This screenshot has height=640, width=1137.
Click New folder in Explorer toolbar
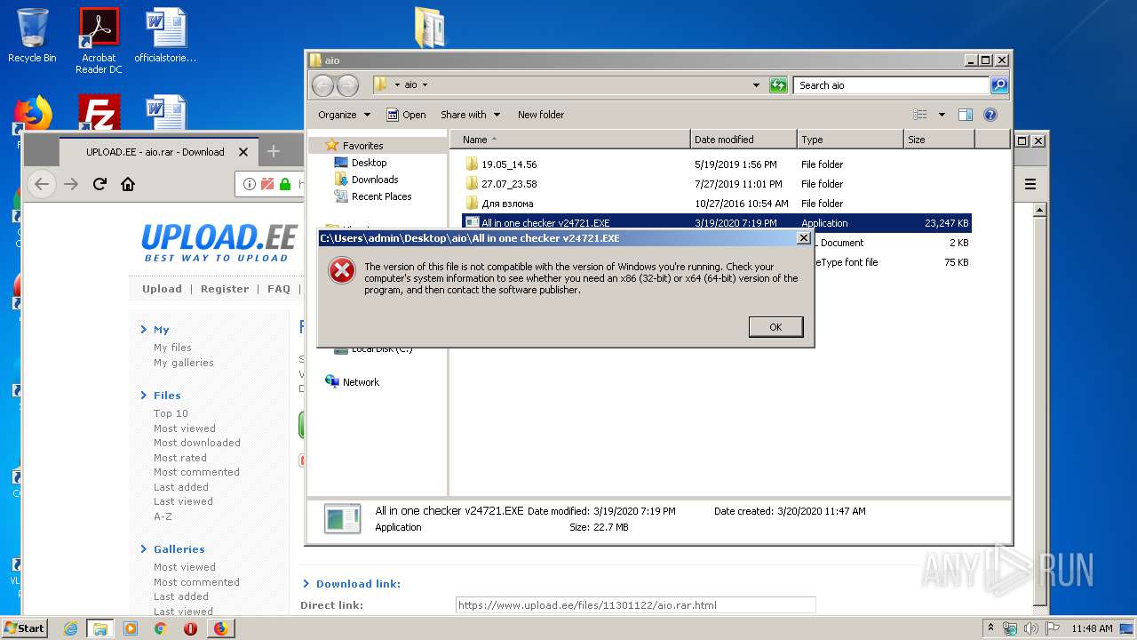(x=541, y=115)
